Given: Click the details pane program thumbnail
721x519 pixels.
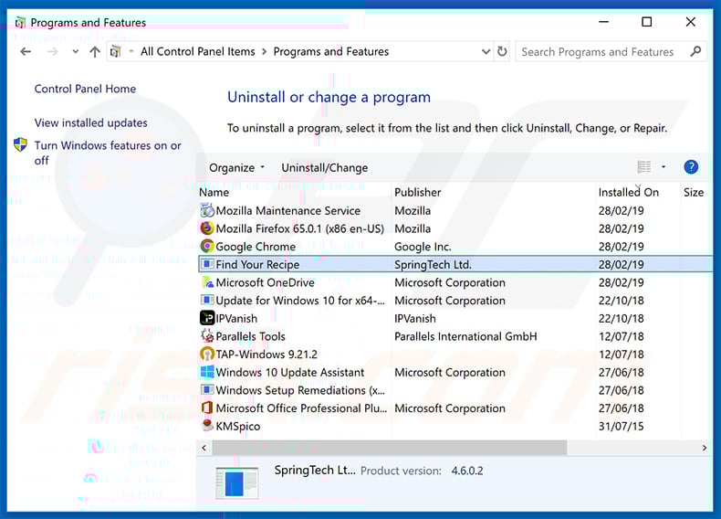Looking at the screenshot, I should [236, 483].
